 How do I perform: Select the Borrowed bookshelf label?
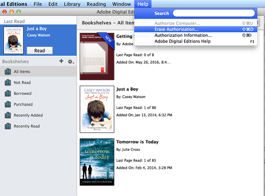23,93
